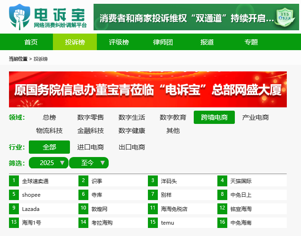Choose 全部 in the industry row
The width and height of the screenshot is (301, 236).
coord(49,147)
